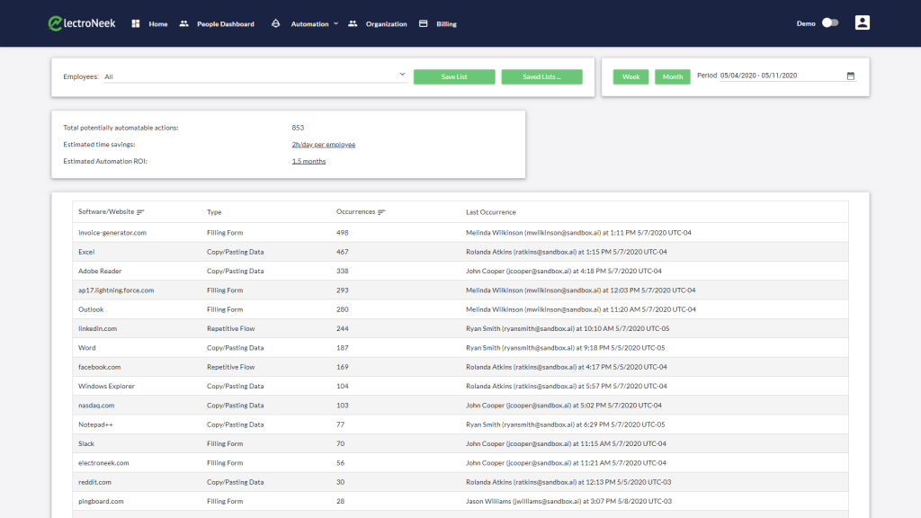Viewport: 921px width, 518px height.
Task: Click the ElectroNeek logo
Action: 82,23
